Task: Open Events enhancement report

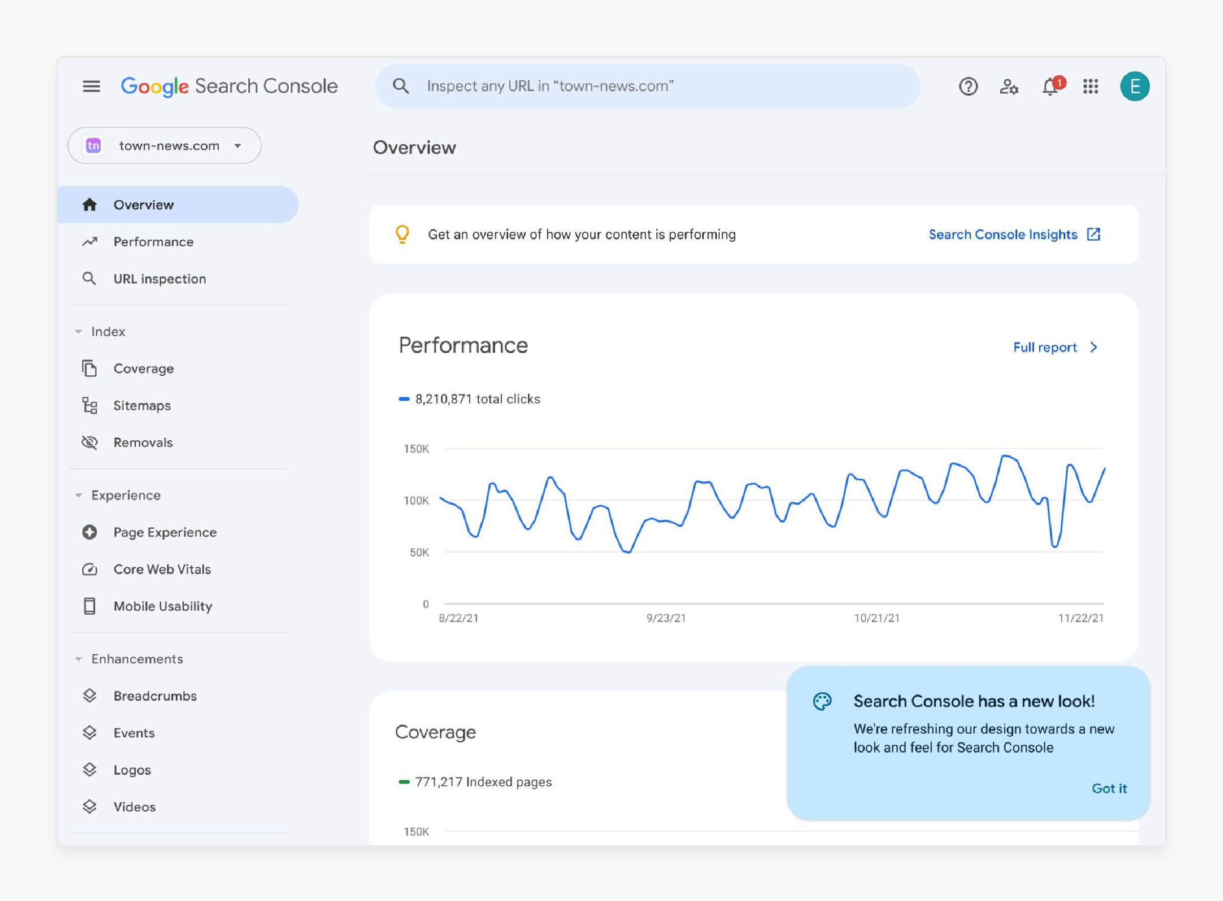Action: tap(178, 733)
